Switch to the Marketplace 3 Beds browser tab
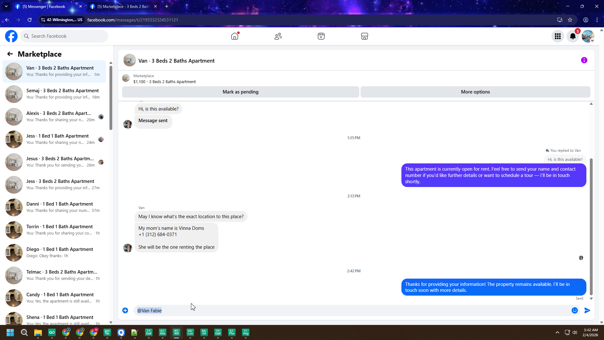Screen dimensions: 604x340 click(123, 6)
